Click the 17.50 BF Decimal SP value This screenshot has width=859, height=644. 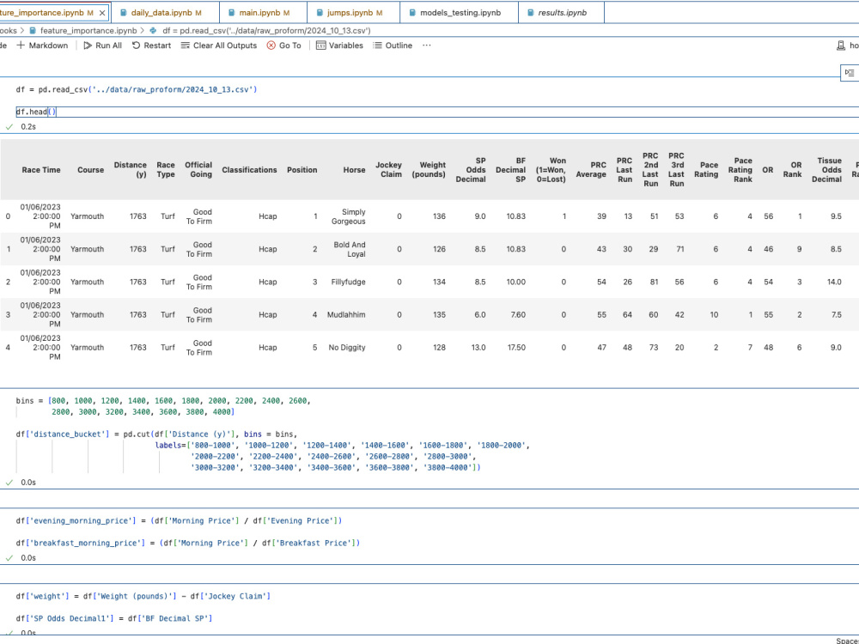[x=516, y=348]
